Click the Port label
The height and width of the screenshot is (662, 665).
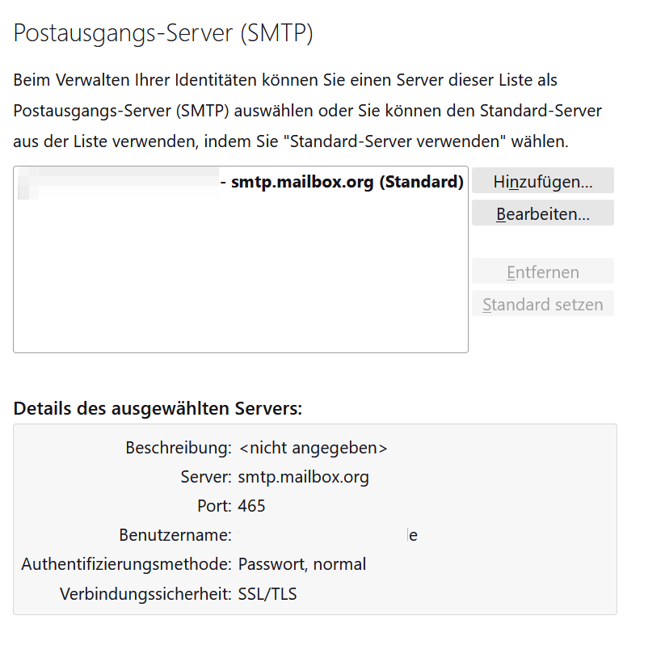(x=214, y=506)
